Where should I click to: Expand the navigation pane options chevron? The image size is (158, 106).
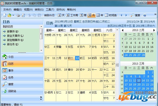click(41, 98)
